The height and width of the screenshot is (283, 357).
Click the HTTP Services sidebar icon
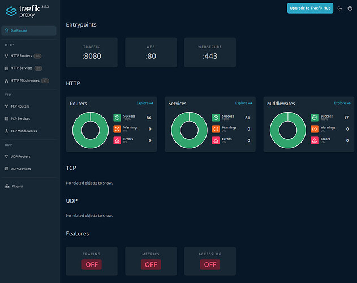[x=6, y=68]
